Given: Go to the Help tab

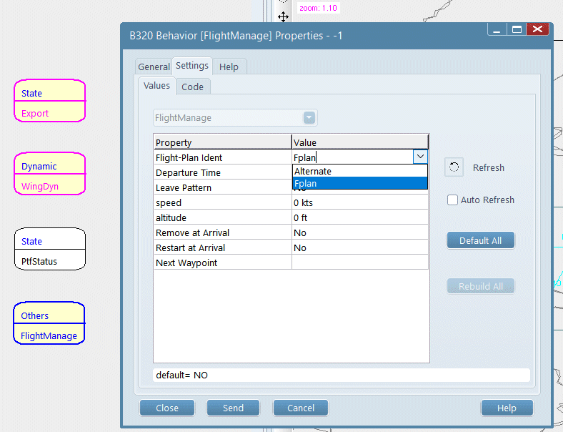Looking at the screenshot, I should 229,67.
